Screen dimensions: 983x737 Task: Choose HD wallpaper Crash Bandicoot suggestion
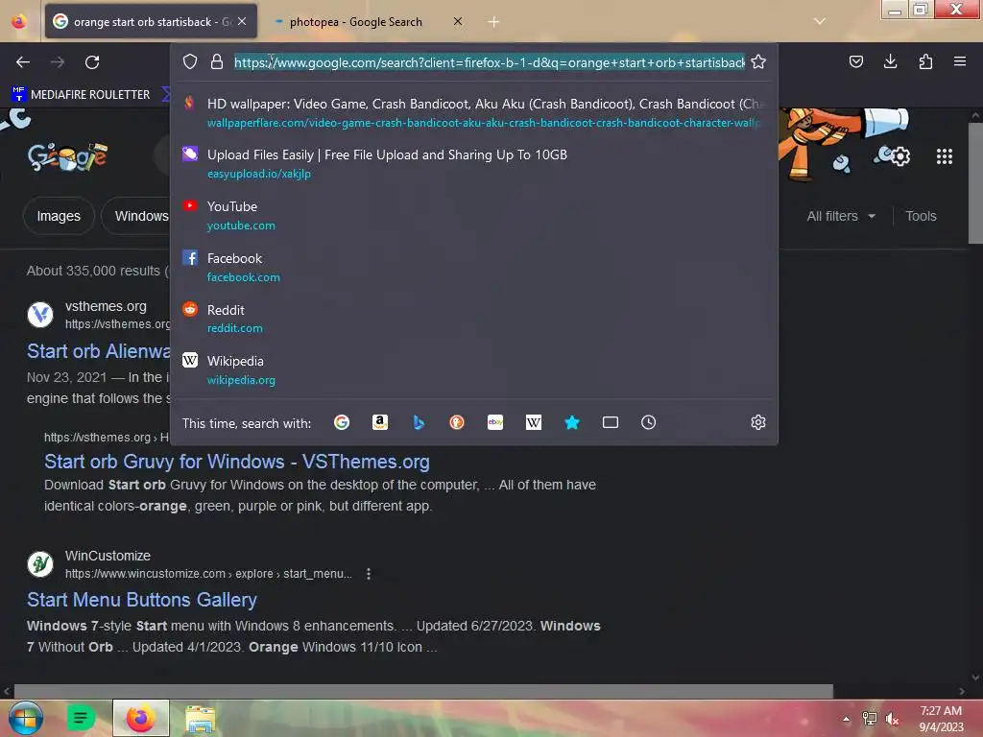[474, 113]
